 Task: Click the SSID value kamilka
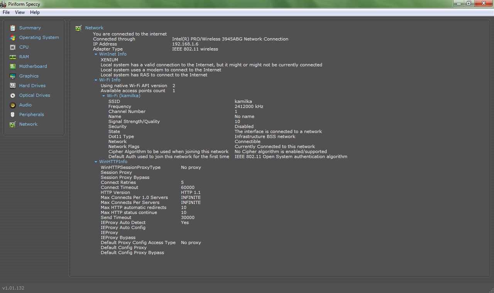[243, 101]
